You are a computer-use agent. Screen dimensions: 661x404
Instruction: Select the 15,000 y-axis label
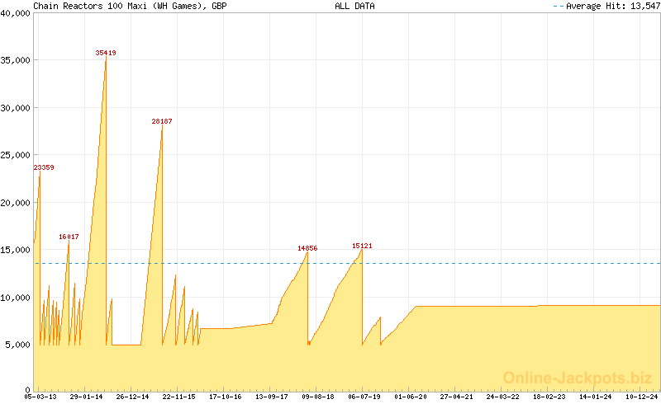15,250
